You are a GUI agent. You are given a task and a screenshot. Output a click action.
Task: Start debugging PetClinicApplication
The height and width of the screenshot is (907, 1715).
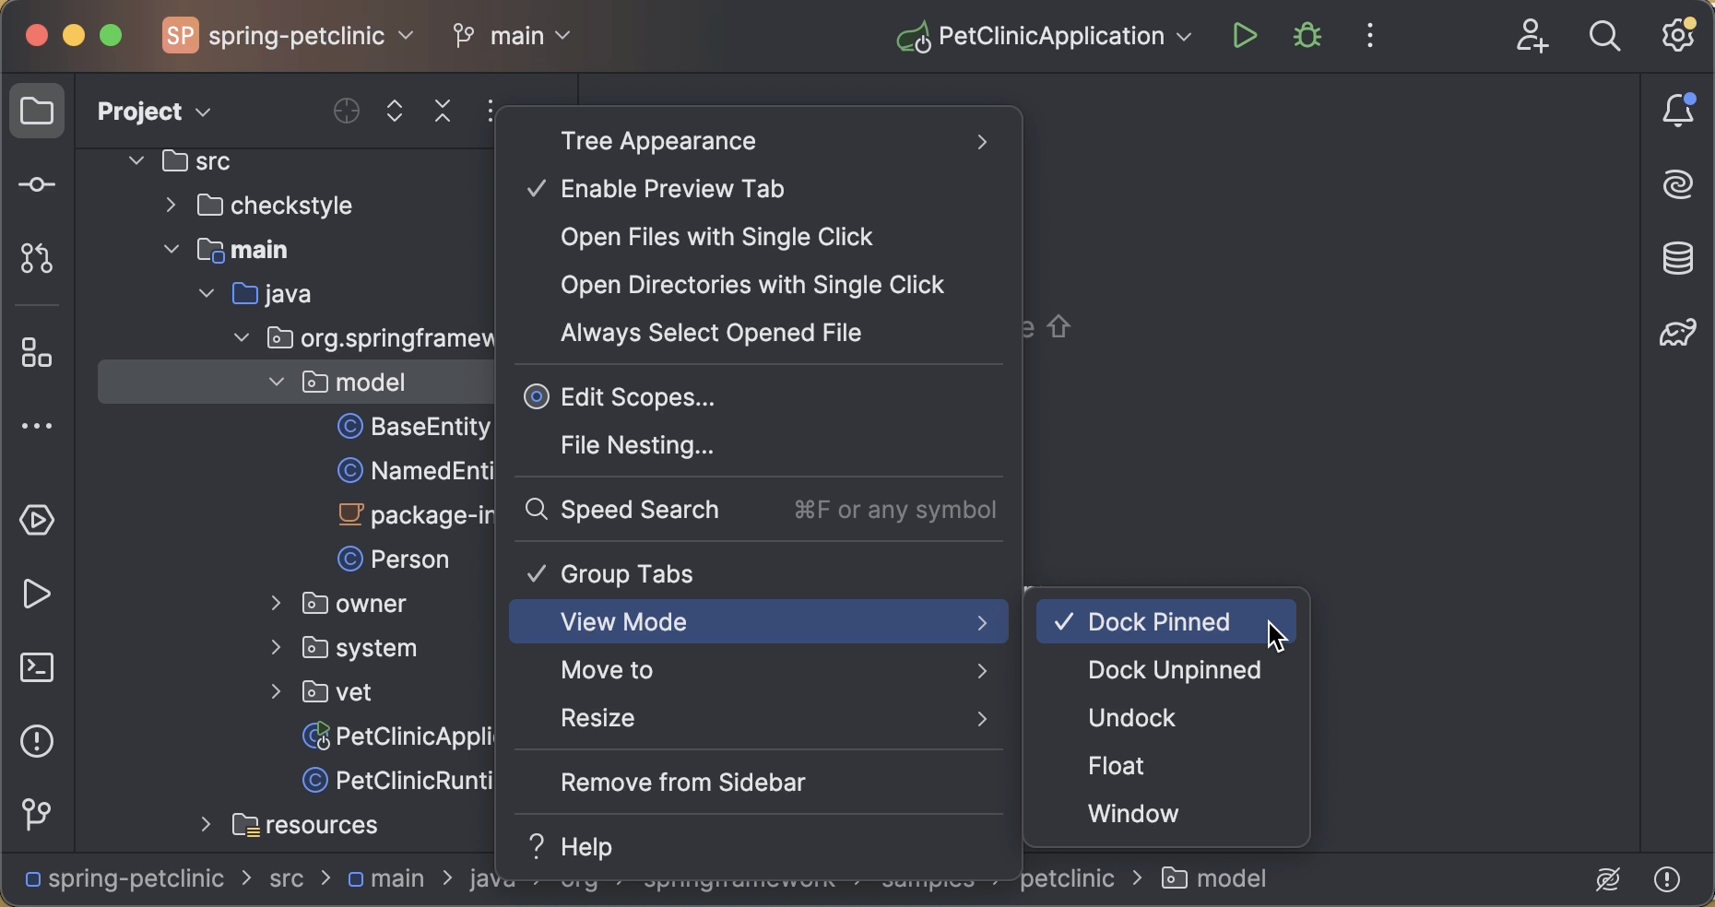1307,35
